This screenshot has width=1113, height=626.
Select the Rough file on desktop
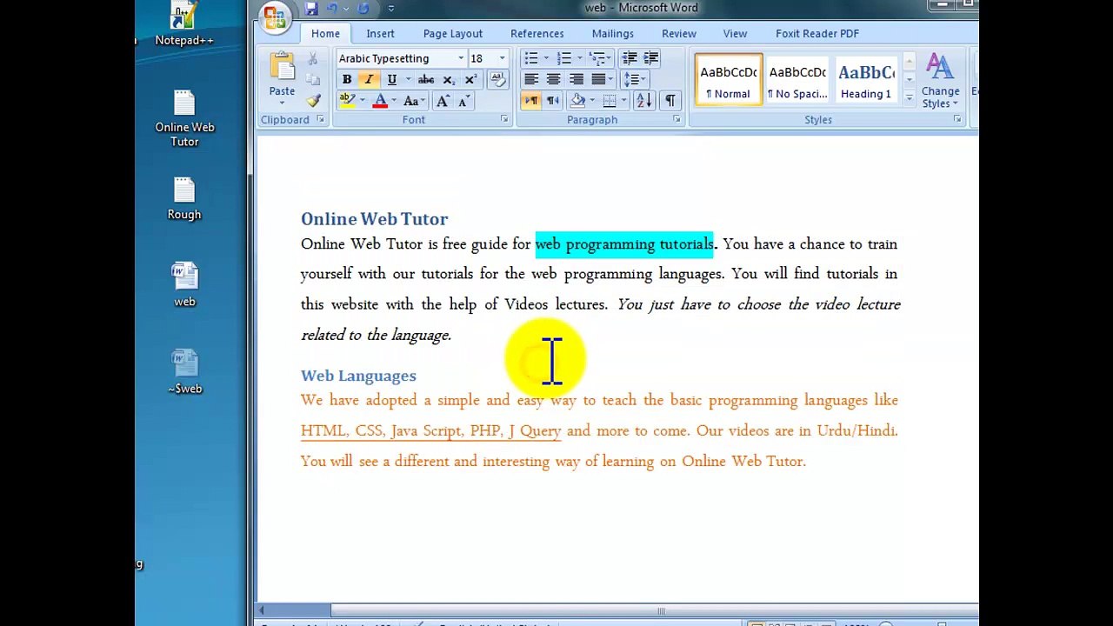click(x=184, y=198)
